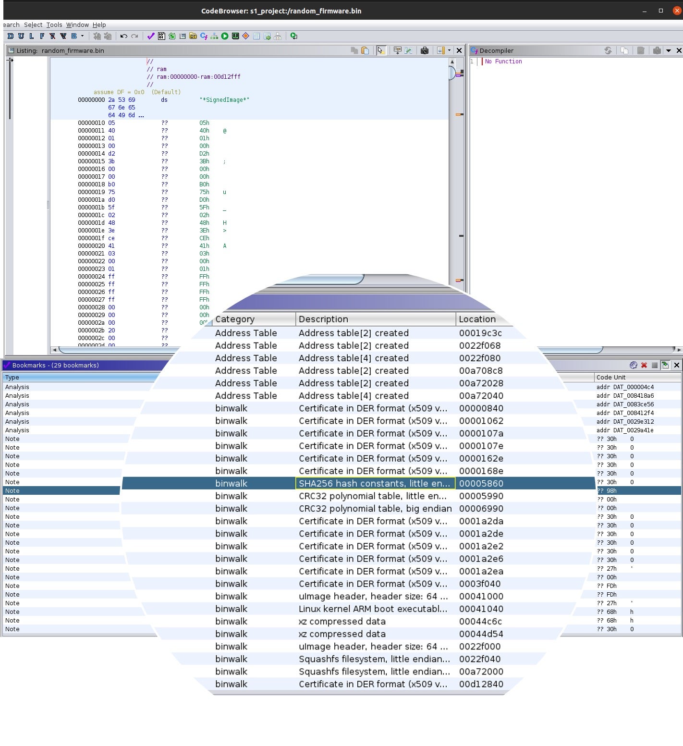Viewport: 683px width, 746px height.
Task: Click the Code Unit column header
Action: (610, 377)
